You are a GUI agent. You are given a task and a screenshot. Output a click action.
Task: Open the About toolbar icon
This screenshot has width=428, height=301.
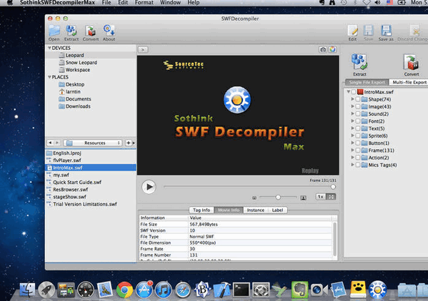(109, 31)
